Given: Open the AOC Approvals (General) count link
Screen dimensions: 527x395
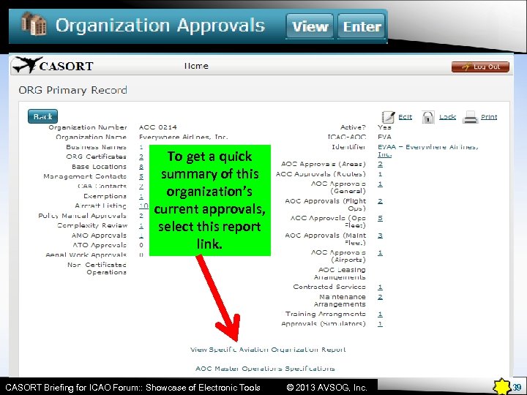Looking at the screenshot, I should pos(380,184).
